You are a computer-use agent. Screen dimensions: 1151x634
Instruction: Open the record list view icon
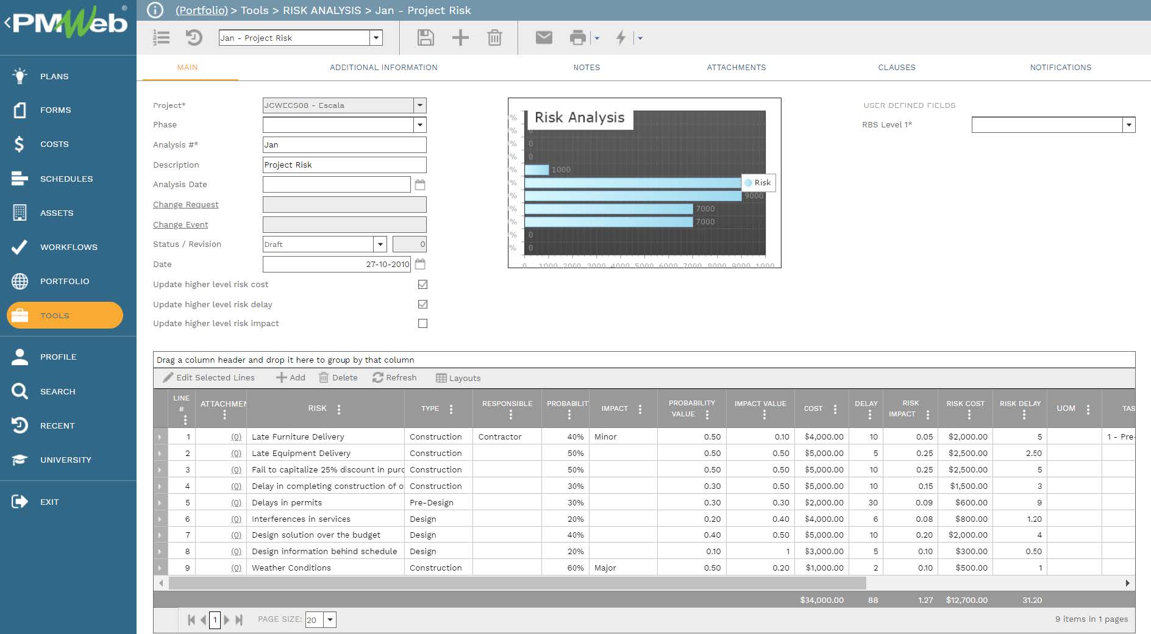click(x=162, y=38)
